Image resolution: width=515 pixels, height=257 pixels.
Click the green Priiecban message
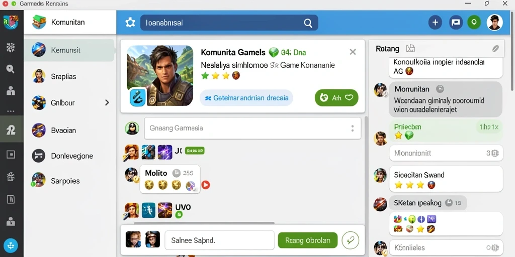pyautogui.click(x=446, y=131)
